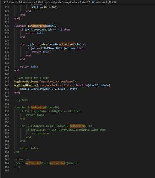Click highlighted authorizedJobs on line 135
This screenshot has width=155, height=178.
tap(70, 44)
